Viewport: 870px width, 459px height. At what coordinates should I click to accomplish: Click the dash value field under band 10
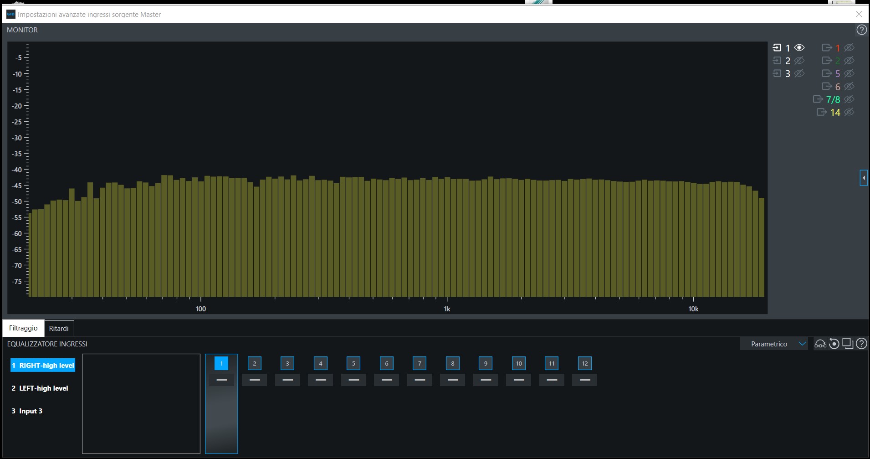click(519, 380)
